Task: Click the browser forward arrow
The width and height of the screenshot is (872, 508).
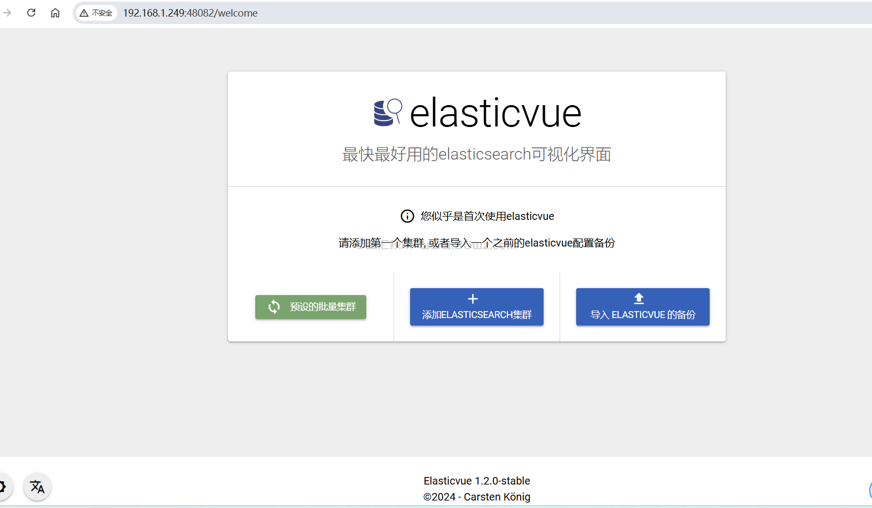Action: (7, 13)
